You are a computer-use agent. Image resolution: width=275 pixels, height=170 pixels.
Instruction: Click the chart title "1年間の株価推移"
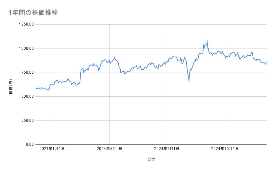coord(34,13)
